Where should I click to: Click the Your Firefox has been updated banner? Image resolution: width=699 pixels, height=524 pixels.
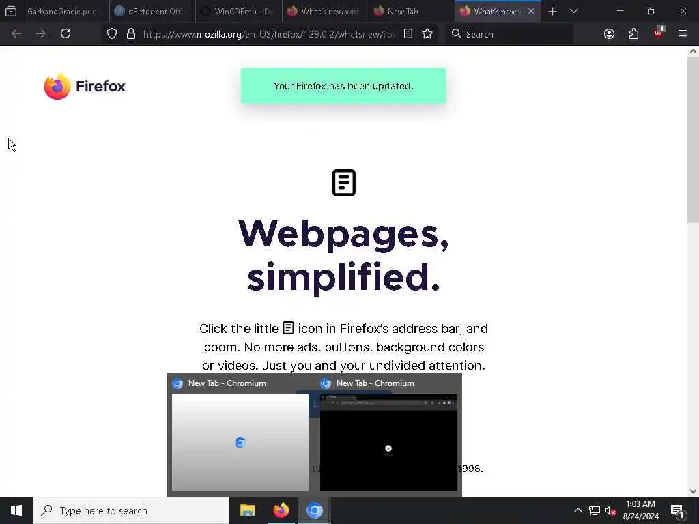tap(343, 86)
